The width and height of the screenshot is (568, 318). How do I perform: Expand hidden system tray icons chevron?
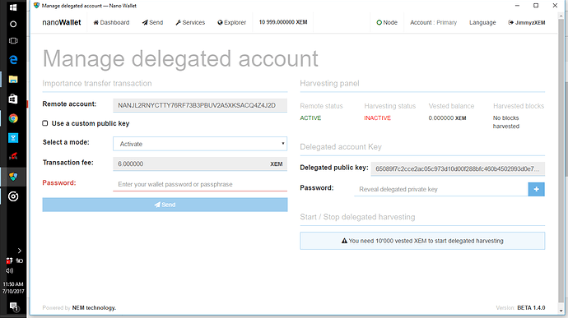point(20,251)
